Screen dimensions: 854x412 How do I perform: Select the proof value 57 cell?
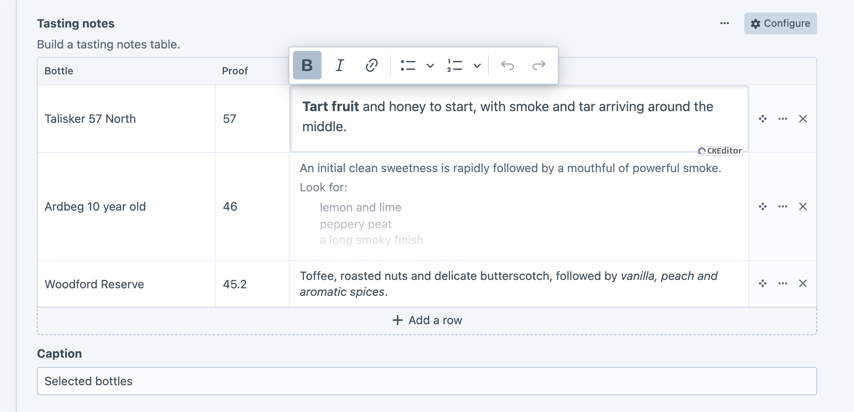(252, 119)
